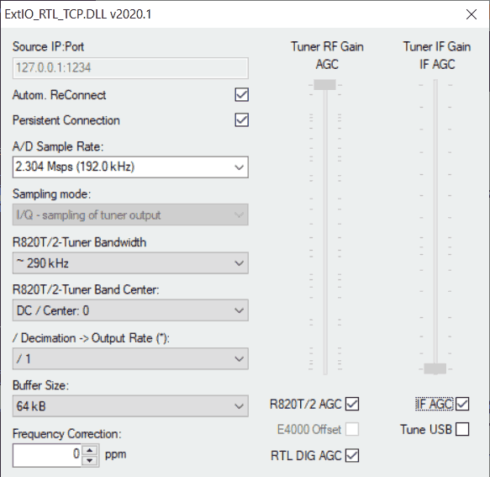The height and width of the screenshot is (477, 490).
Task: Disable the Persistent Connection checkbox
Action: (241, 119)
